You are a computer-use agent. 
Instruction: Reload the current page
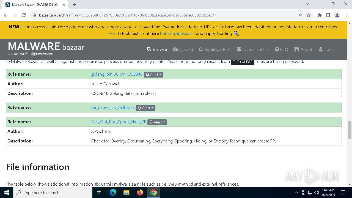point(24,15)
